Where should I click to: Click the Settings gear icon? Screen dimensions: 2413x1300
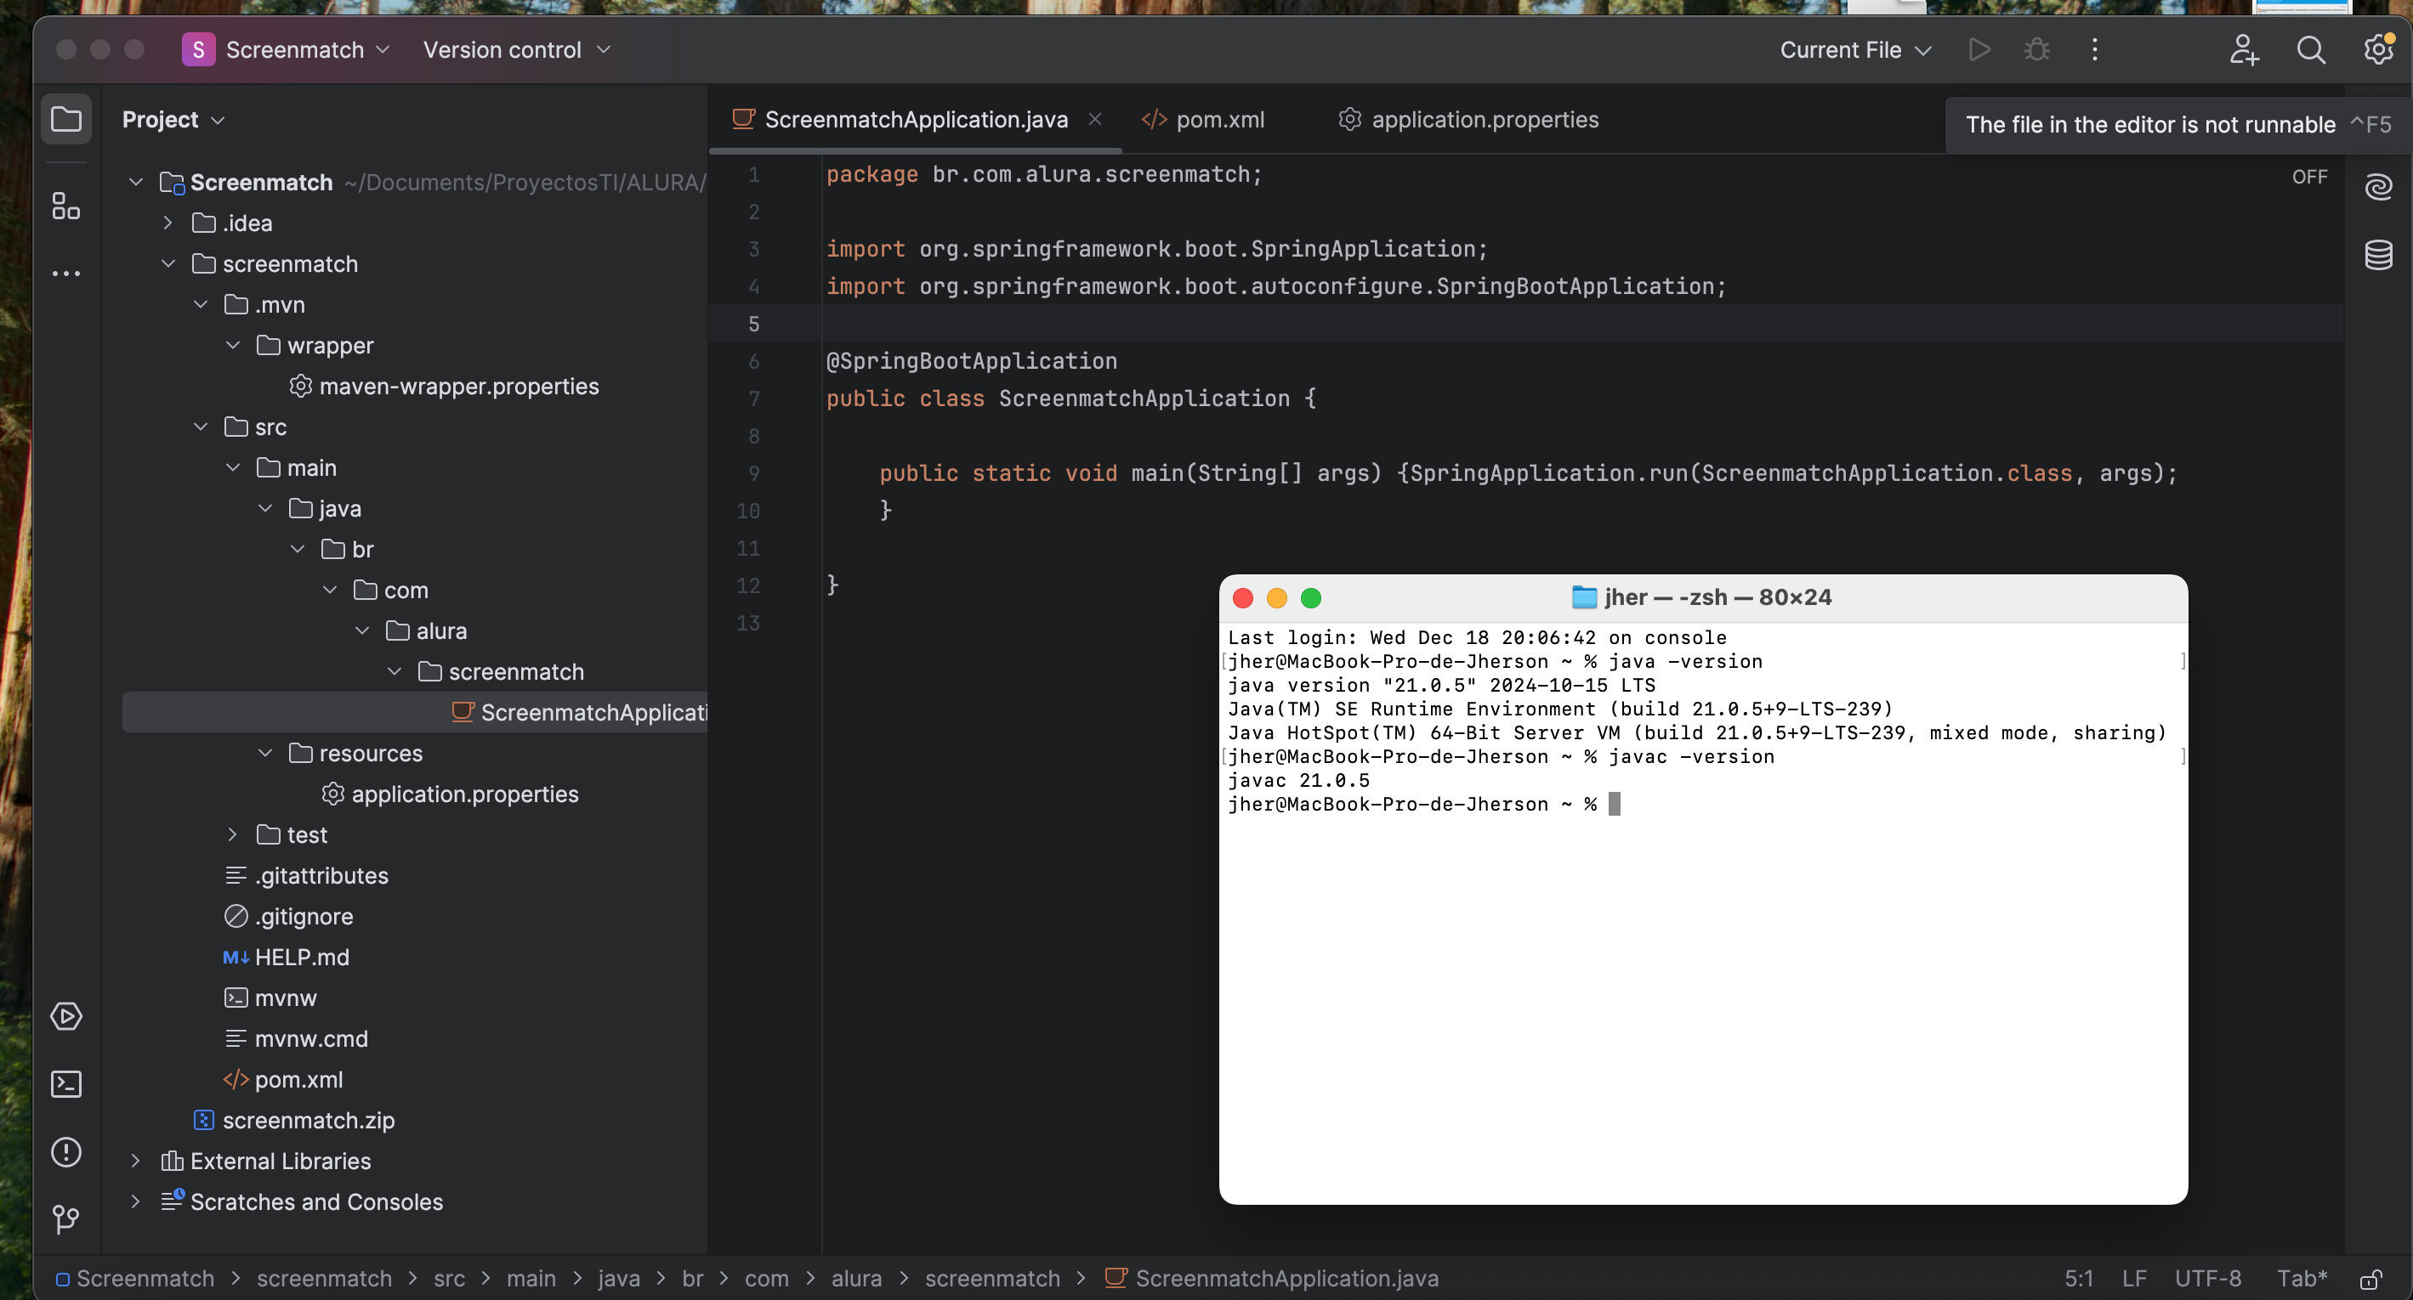2376,48
